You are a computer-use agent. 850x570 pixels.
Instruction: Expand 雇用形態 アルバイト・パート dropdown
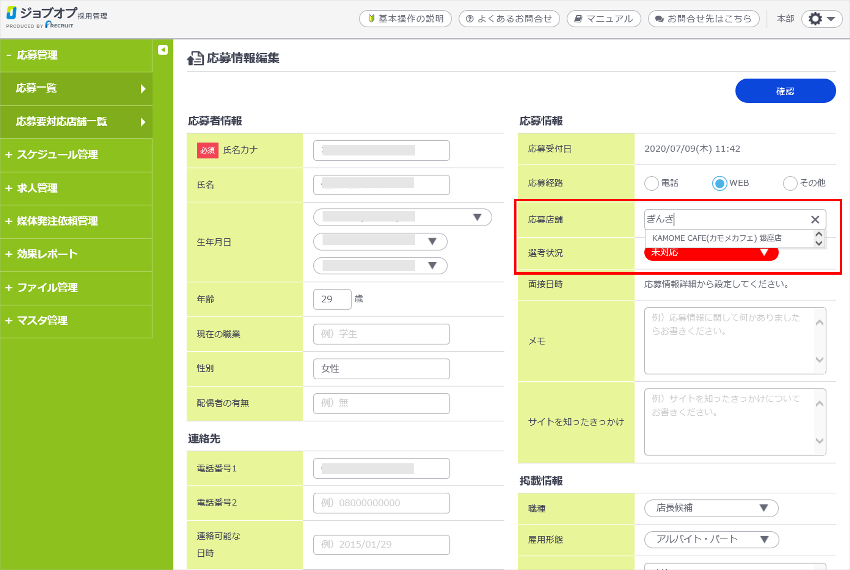tap(711, 540)
